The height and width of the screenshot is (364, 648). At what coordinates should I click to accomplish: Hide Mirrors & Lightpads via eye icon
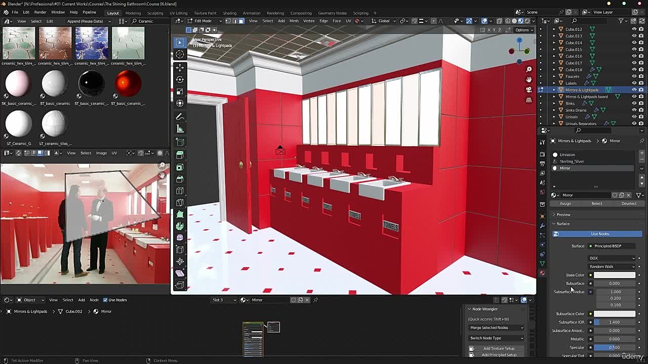click(634, 89)
